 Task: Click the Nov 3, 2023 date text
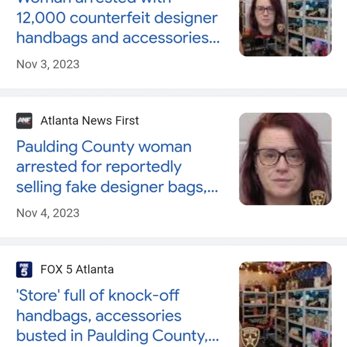point(48,65)
